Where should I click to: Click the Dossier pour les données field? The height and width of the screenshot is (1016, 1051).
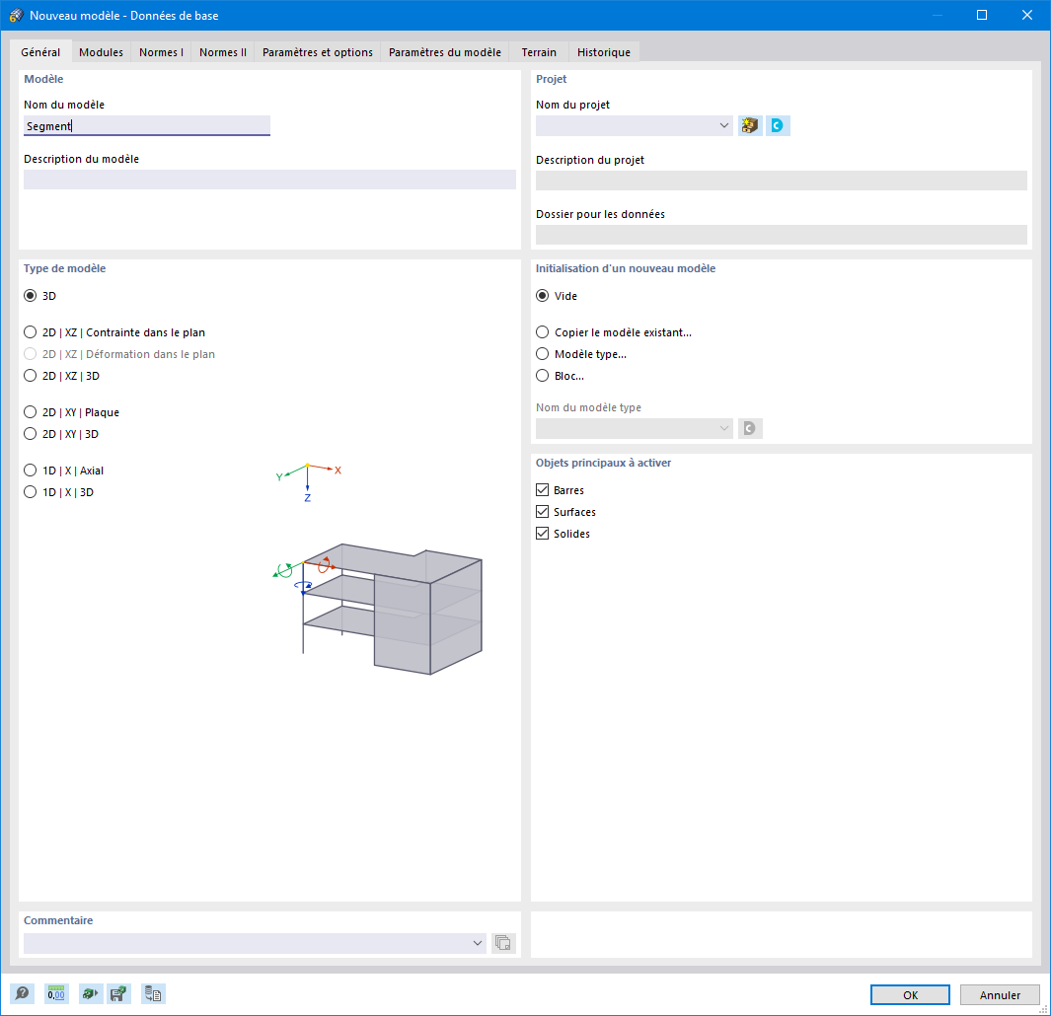(x=781, y=235)
